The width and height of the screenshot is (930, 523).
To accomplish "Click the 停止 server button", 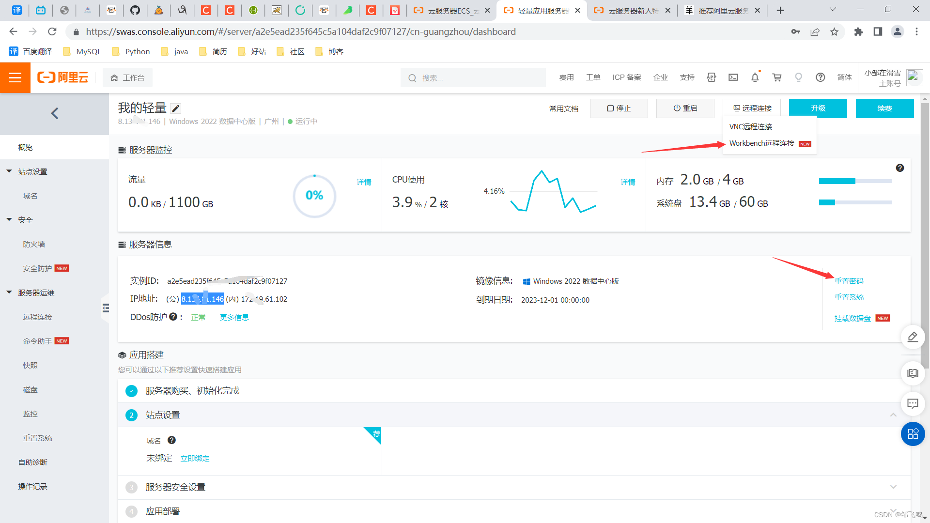I will click(x=619, y=108).
